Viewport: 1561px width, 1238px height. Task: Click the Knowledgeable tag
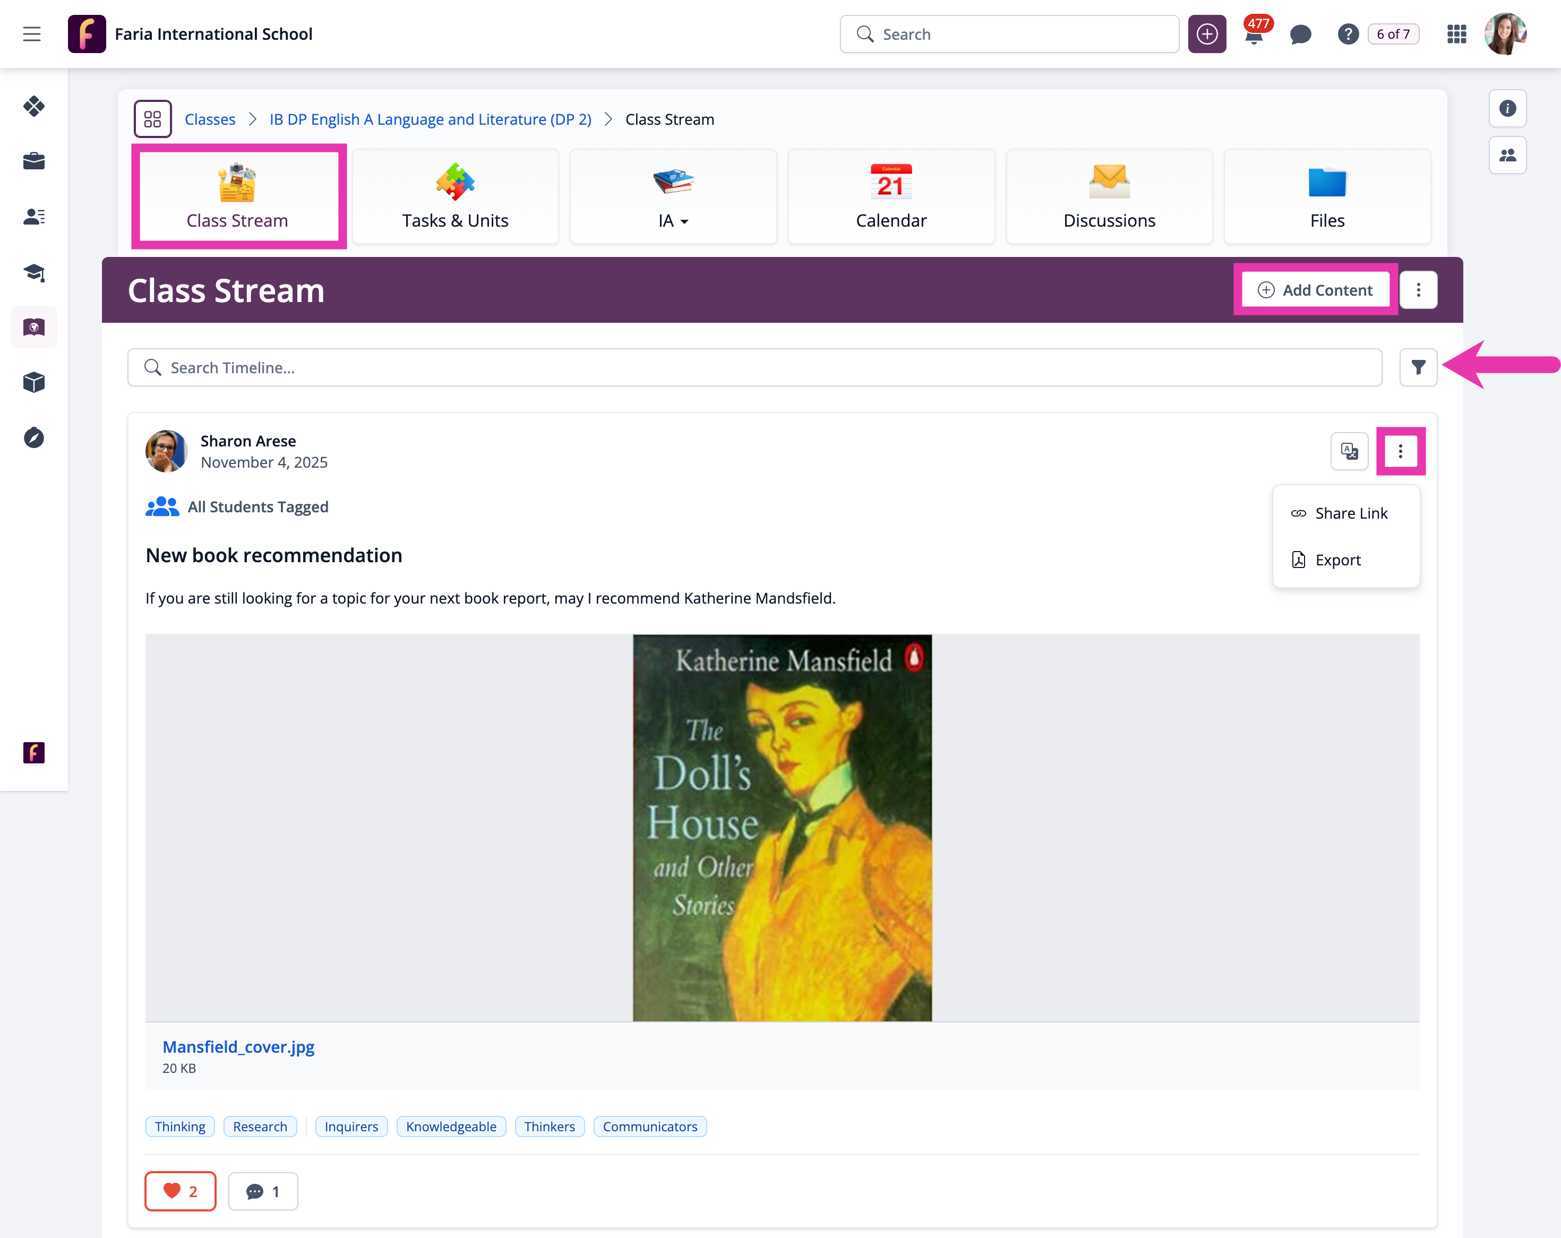[x=451, y=1127]
